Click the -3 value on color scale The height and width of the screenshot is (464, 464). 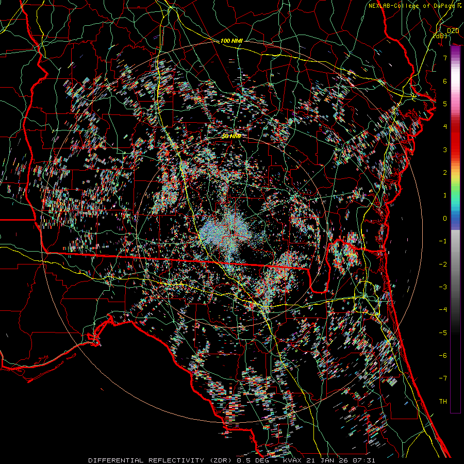pos(443,287)
